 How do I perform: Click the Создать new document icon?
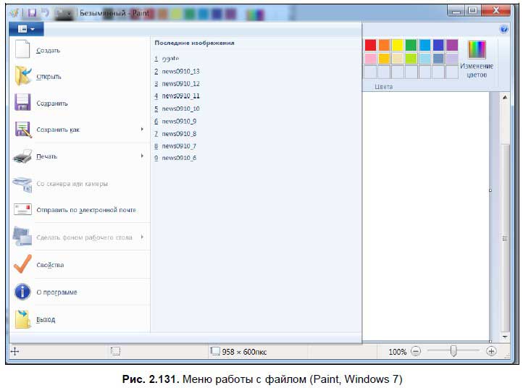coord(23,50)
